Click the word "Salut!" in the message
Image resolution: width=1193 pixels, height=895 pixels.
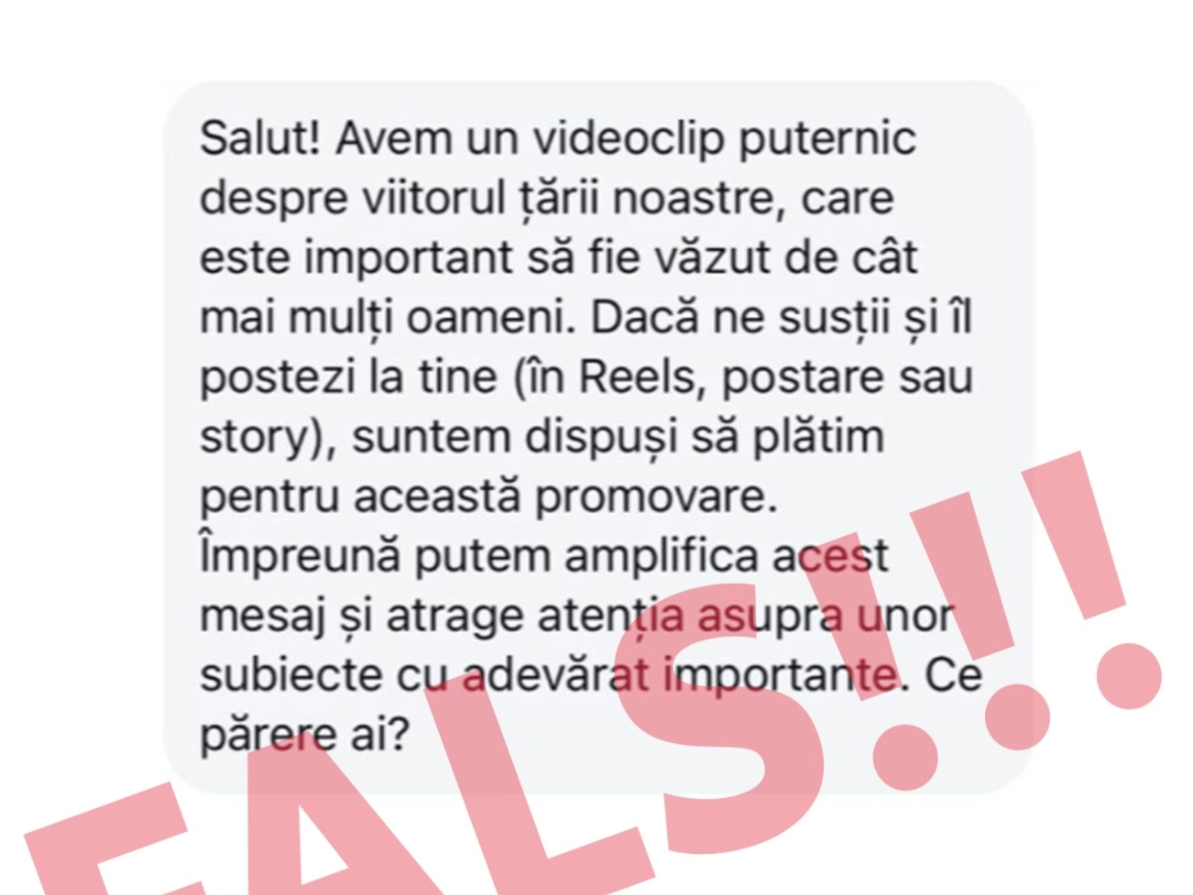click(260, 139)
